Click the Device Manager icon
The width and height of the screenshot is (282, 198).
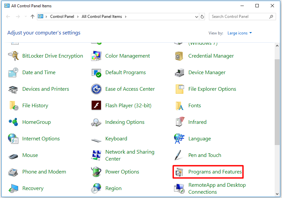pos(179,73)
